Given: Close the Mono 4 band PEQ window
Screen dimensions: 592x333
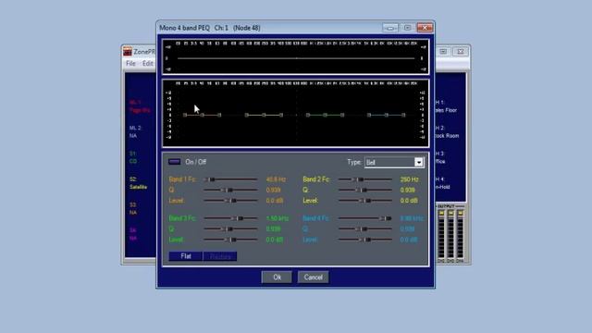Looking at the screenshot, I should 425,28.
